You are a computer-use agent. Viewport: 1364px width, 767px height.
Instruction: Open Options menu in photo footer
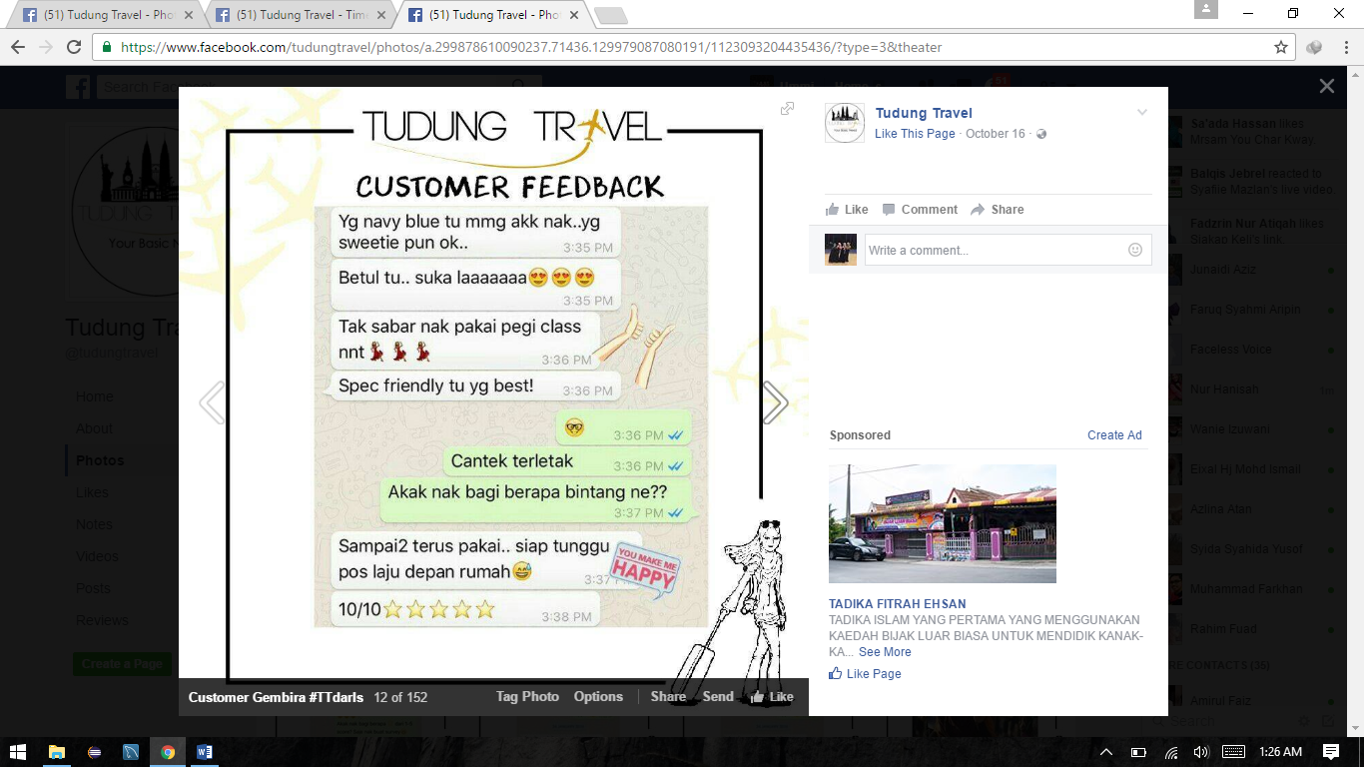(598, 697)
